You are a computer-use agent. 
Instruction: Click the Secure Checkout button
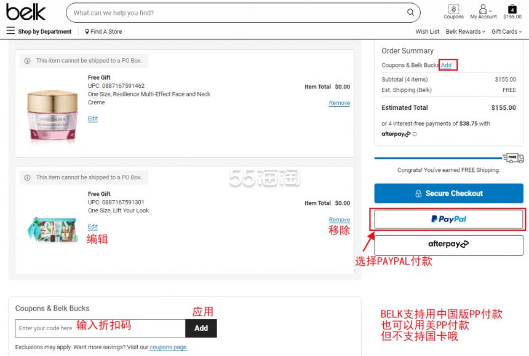coord(448,193)
